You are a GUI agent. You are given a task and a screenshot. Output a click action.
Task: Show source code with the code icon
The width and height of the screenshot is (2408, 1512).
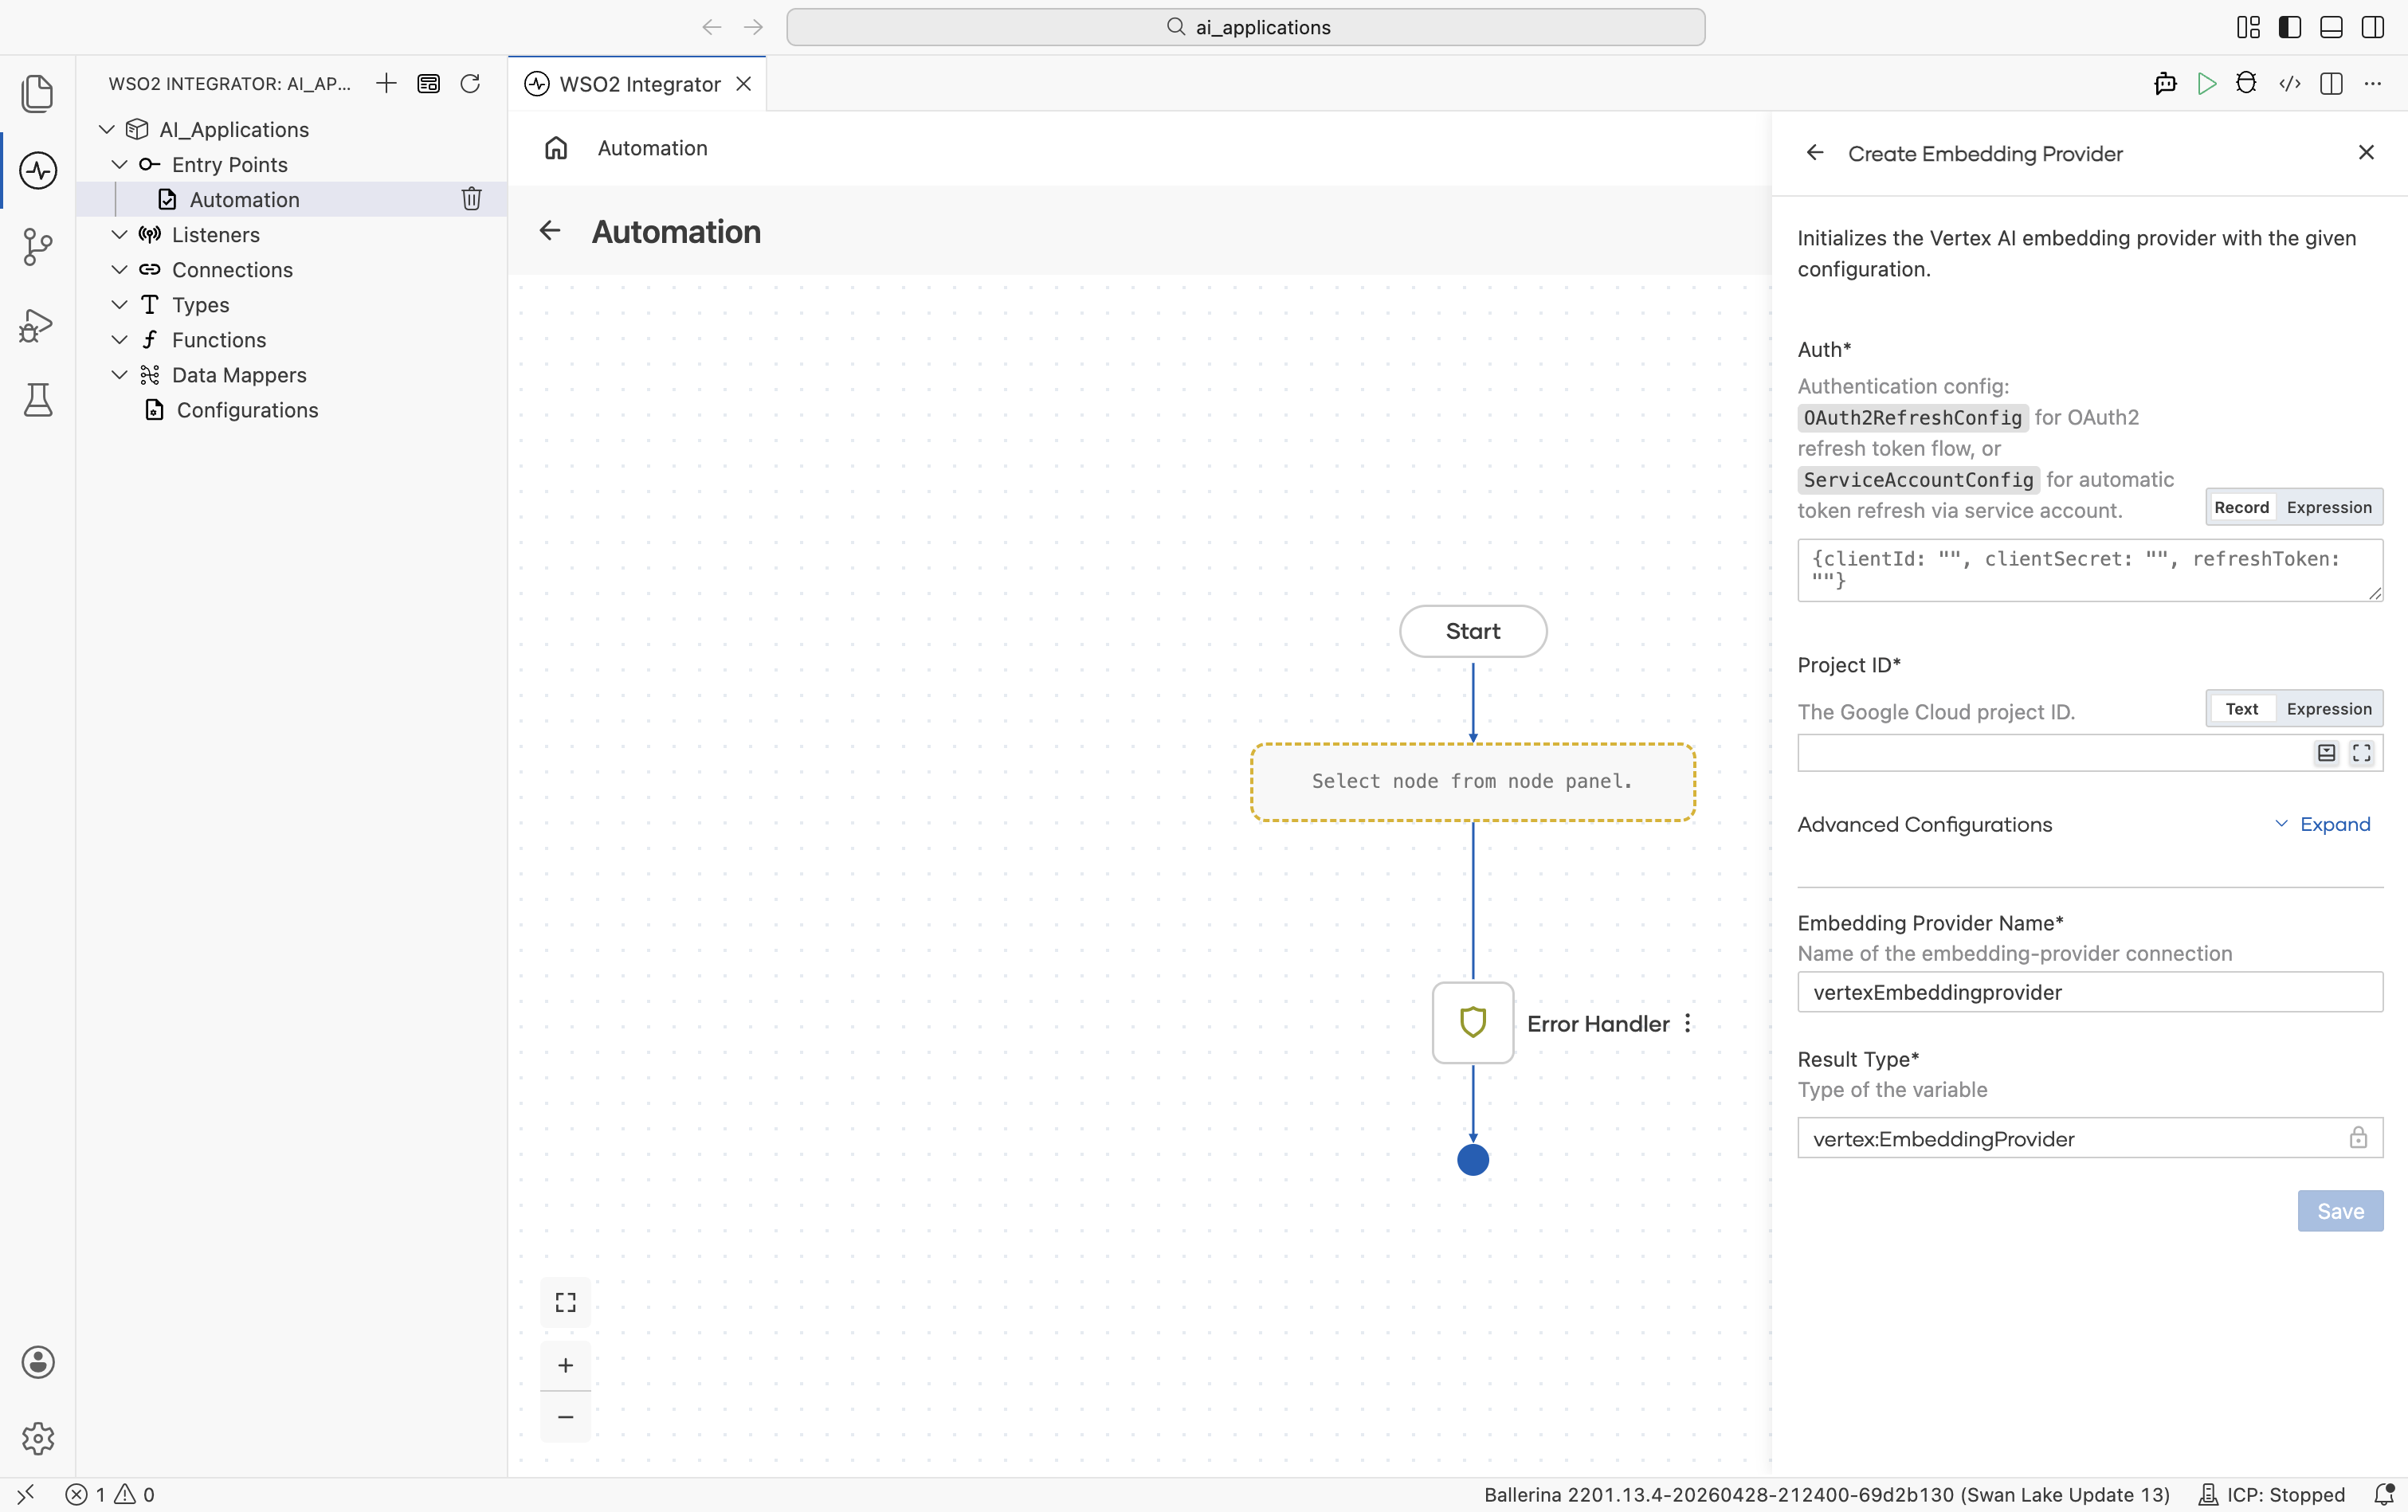point(2289,83)
